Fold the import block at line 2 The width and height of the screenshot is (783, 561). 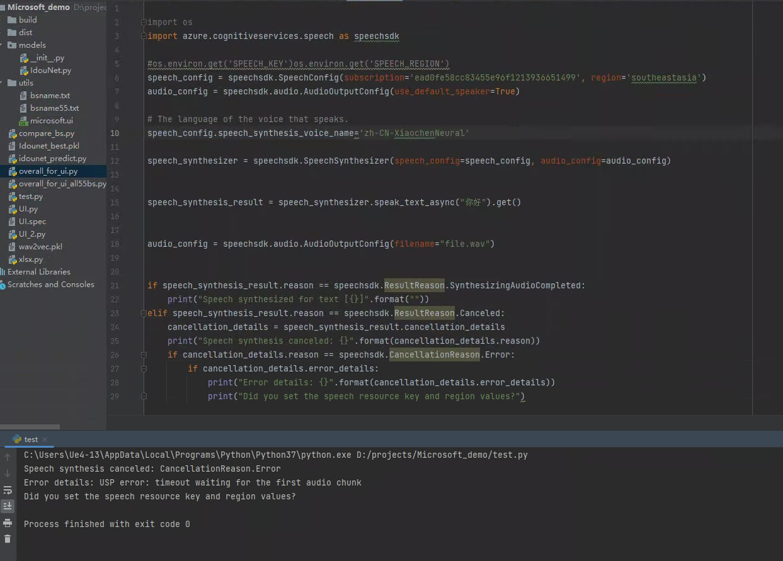coord(144,22)
